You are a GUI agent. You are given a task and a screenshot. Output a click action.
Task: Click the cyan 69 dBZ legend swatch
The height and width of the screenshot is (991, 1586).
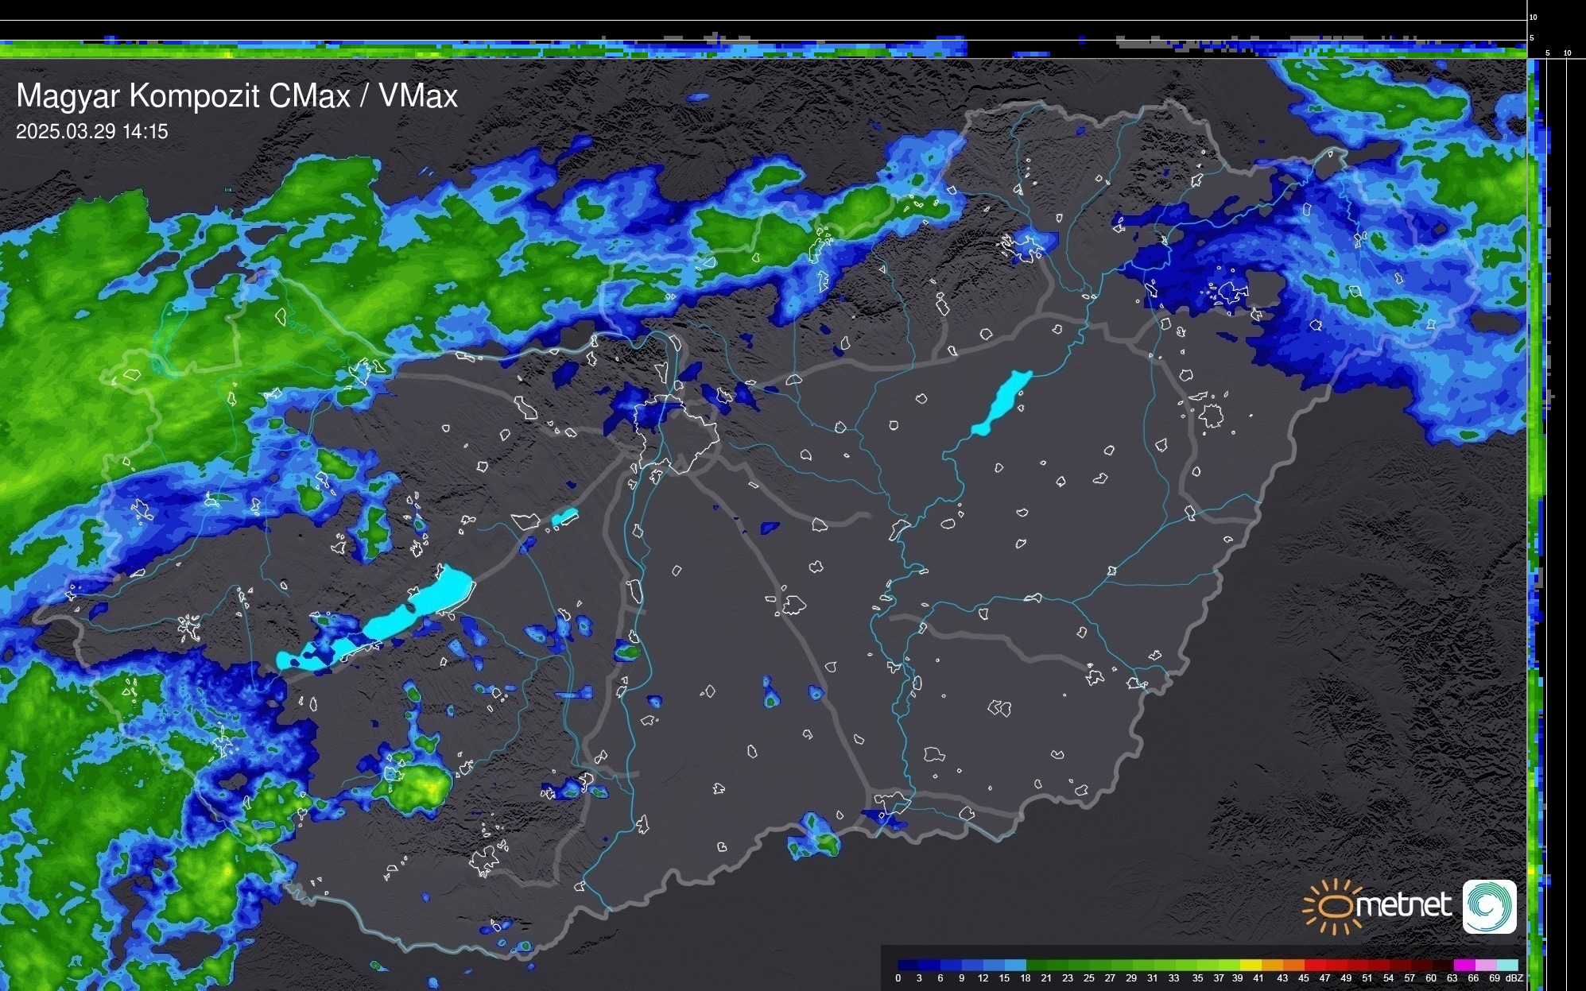tap(1507, 965)
